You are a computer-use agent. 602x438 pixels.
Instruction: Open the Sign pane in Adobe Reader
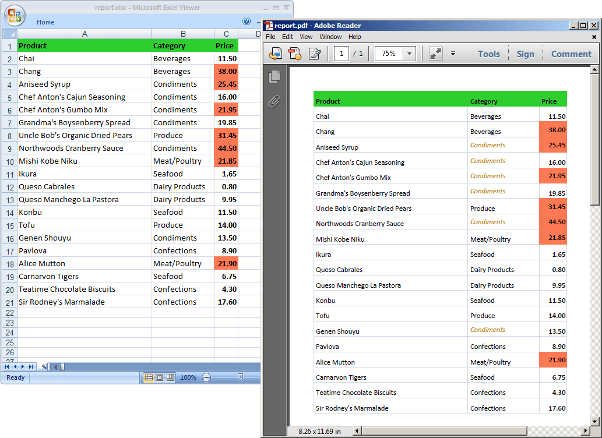(525, 54)
